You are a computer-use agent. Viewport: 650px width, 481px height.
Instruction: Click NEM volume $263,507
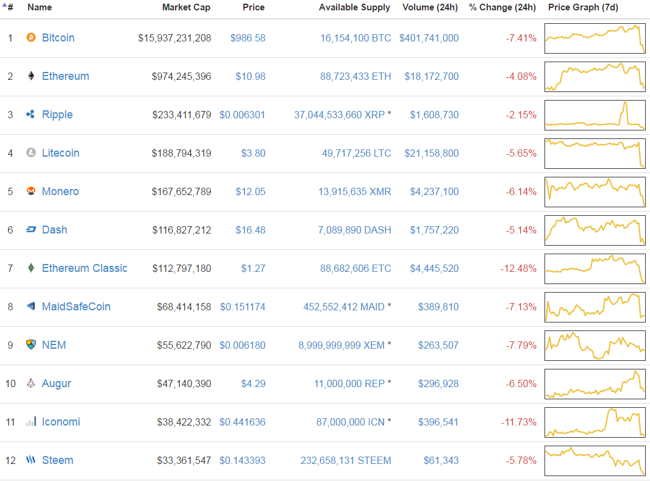[x=438, y=345]
